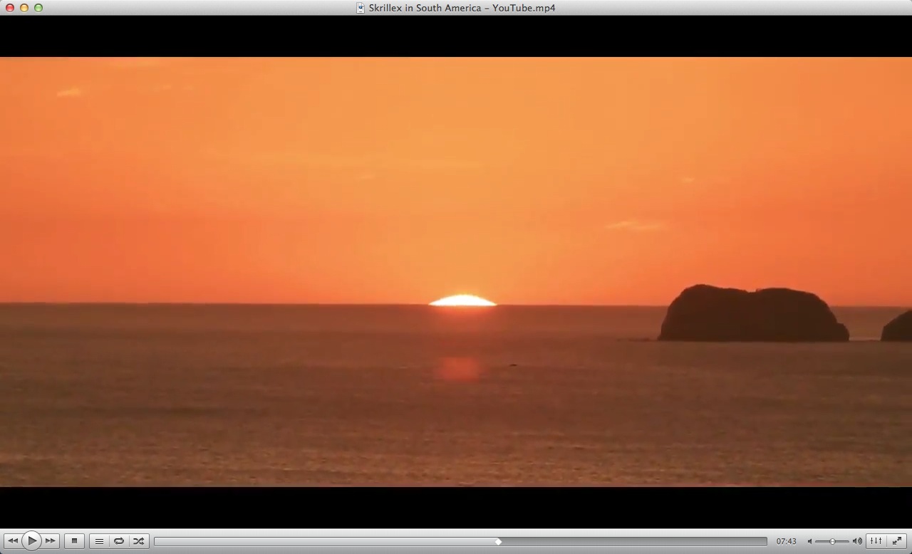The width and height of the screenshot is (912, 554).
Task: Click the rewind/previous button
Action: [12, 541]
